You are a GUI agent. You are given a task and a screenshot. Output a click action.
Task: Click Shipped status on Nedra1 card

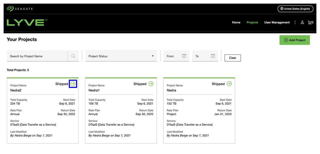(x=140, y=84)
